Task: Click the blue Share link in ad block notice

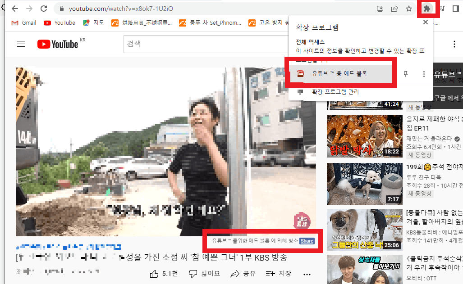Action: click(307, 241)
